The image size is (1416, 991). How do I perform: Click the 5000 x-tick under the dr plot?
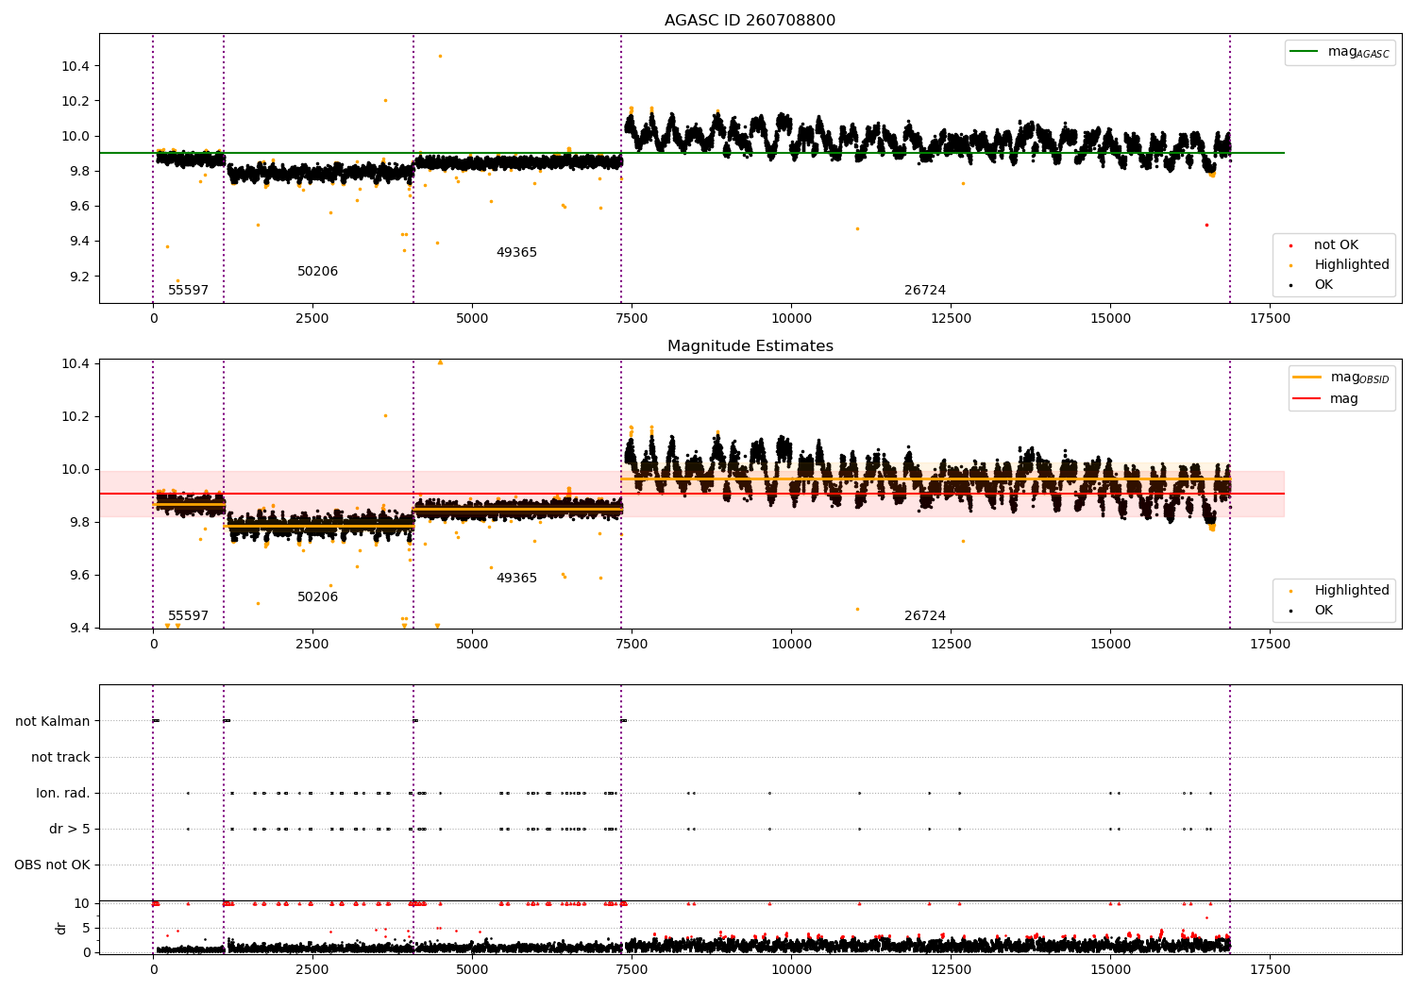point(472,969)
